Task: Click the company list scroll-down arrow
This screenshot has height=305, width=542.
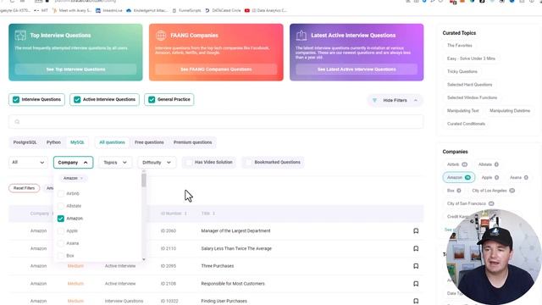Action: click(144, 259)
